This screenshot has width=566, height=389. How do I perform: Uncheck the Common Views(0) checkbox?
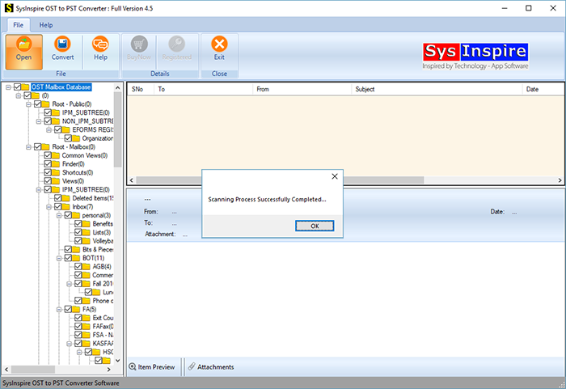click(48, 155)
